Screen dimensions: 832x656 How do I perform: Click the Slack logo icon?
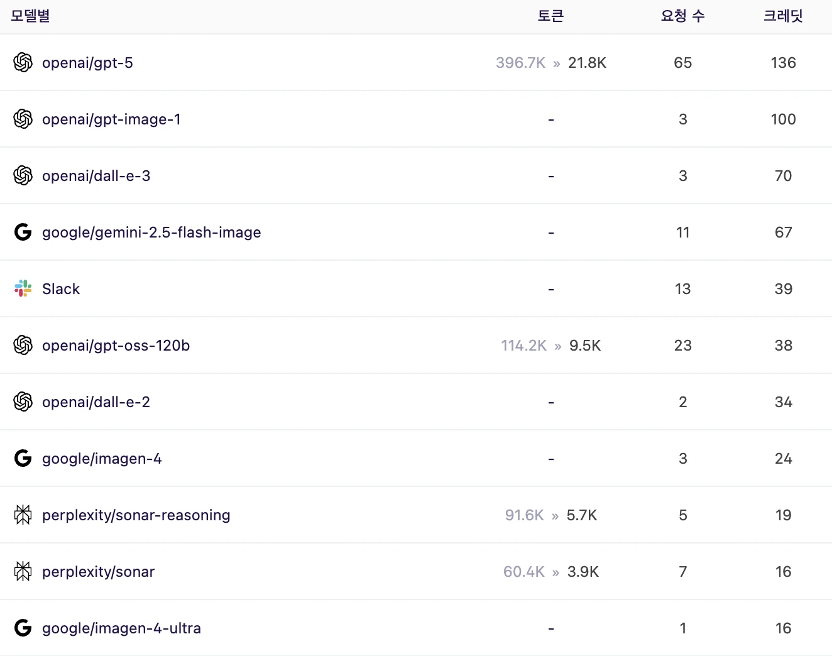click(x=23, y=288)
